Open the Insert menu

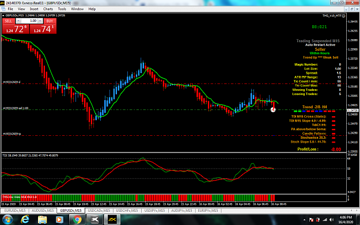tap(34, 9)
